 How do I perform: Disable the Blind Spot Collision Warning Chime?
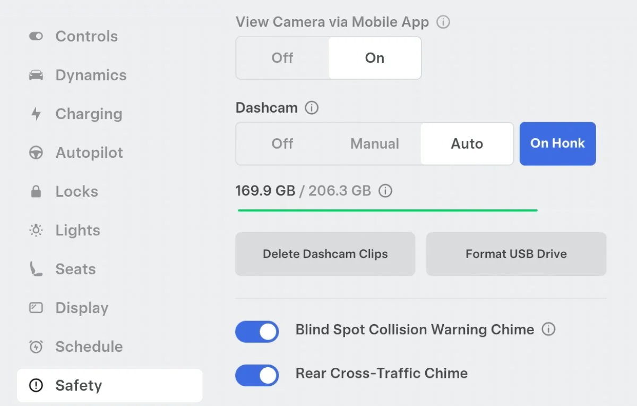[257, 332]
